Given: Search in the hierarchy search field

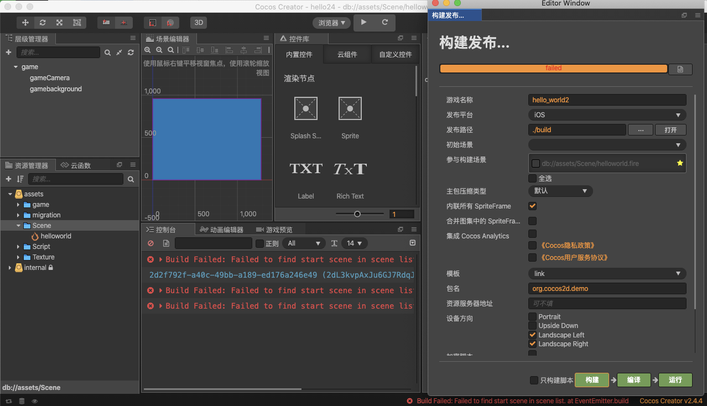Looking at the screenshot, I should point(58,52).
